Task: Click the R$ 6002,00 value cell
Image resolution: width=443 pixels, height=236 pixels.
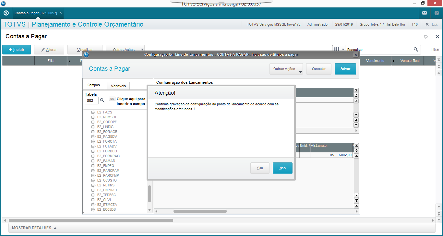Action: (331, 155)
